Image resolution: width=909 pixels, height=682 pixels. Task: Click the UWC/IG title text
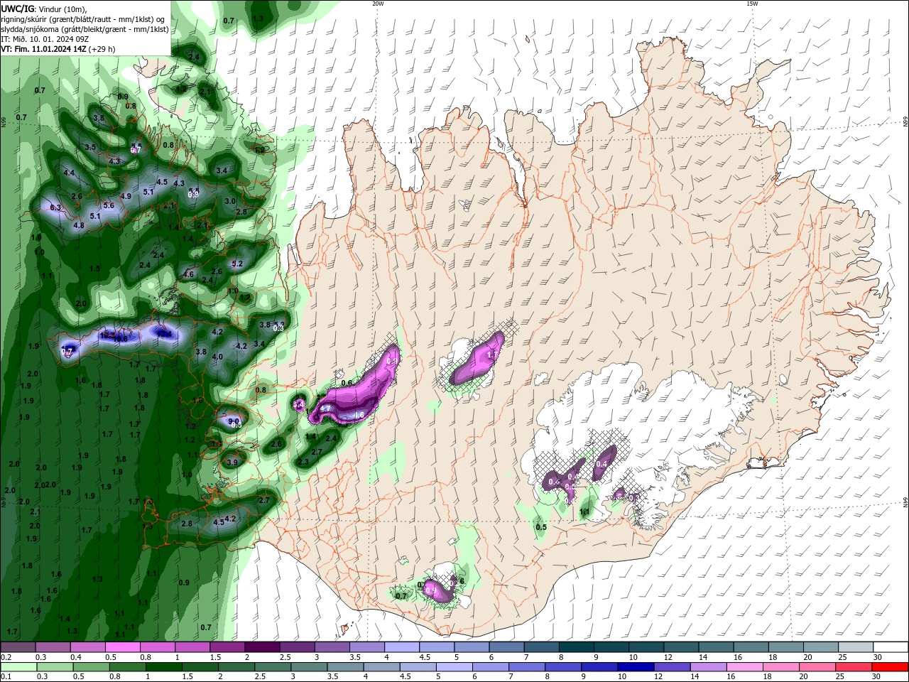coord(17,9)
